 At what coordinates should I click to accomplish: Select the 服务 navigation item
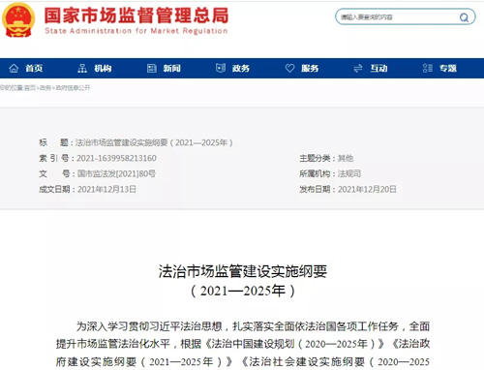(x=310, y=68)
